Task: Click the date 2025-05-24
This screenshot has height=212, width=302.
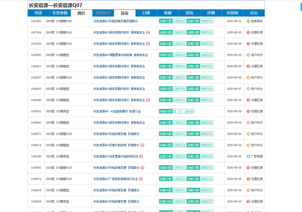Action: click(234, 190)
